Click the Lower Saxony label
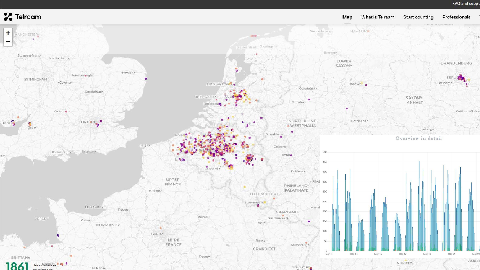 (x=344, y=63)
